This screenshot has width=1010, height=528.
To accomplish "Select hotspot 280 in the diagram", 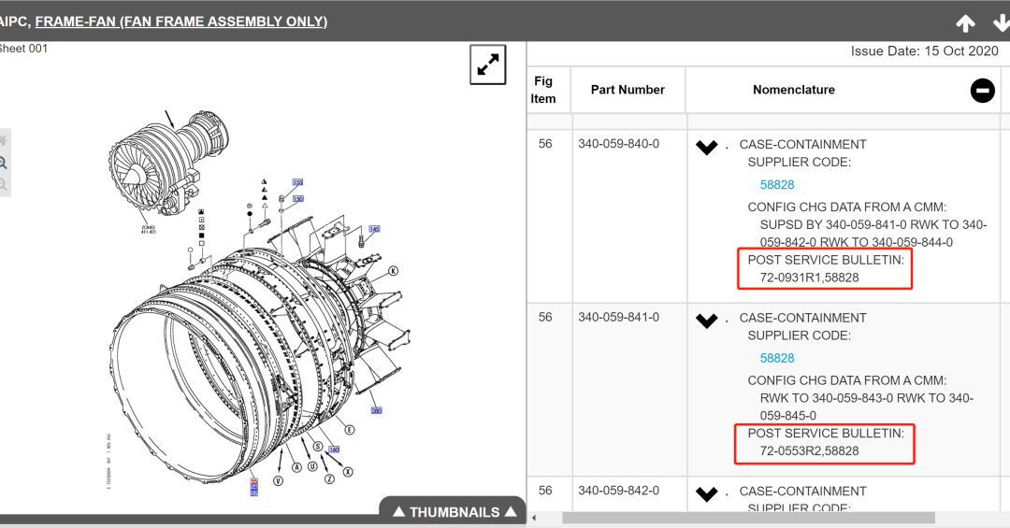I will pyautogui.click(x=377, y=410).
